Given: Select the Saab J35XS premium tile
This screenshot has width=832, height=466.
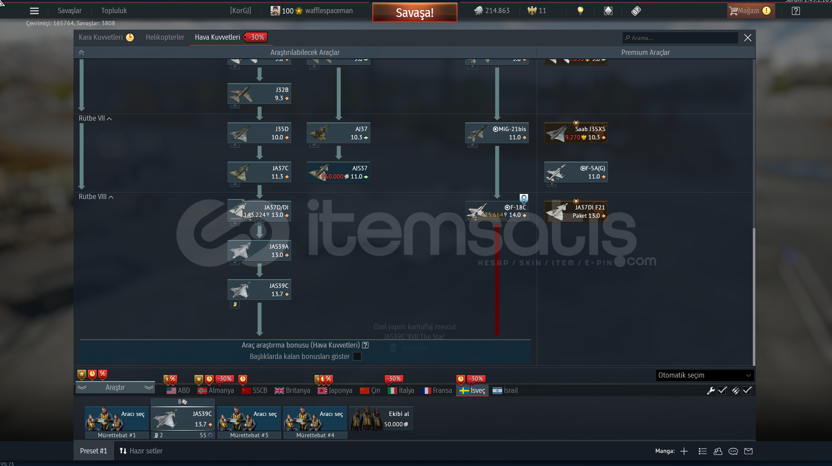Looking at the screenshot, I should (x=576, y=133).
